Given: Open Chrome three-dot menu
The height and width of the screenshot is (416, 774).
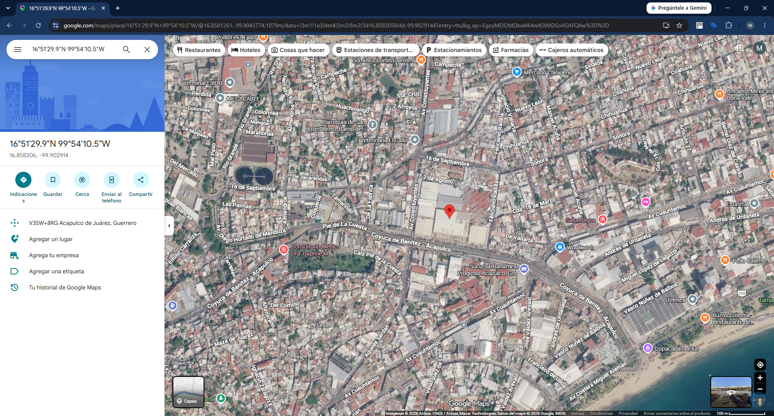Looking at the screenshot, I should [x=764, y=25].
